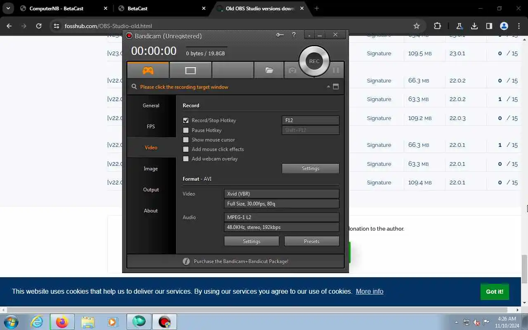Go back to the previous page

coord(9,26)
